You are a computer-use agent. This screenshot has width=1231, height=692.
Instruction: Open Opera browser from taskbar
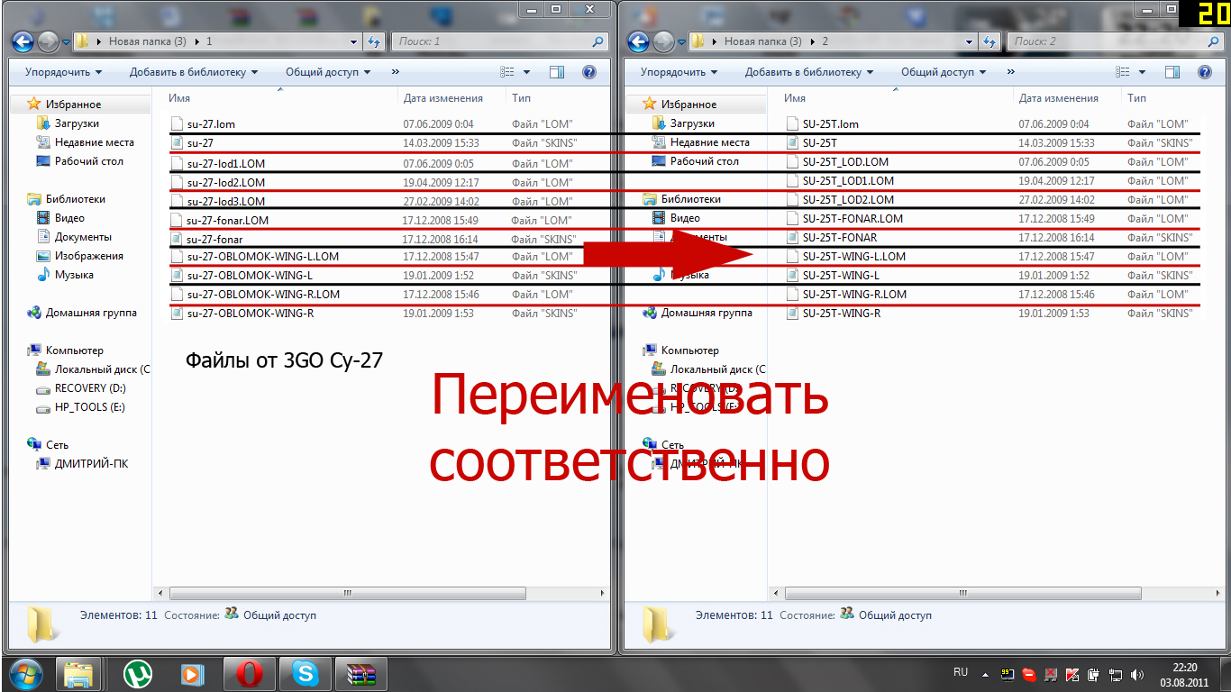249,674
